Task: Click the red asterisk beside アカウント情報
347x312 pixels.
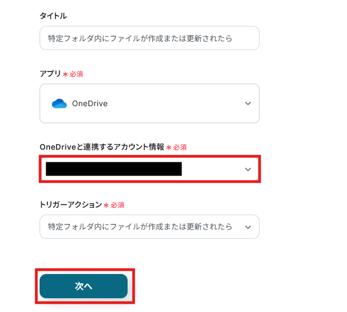Action: point(169,147)
